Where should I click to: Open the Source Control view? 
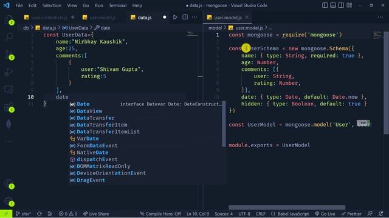pos(9,54)
